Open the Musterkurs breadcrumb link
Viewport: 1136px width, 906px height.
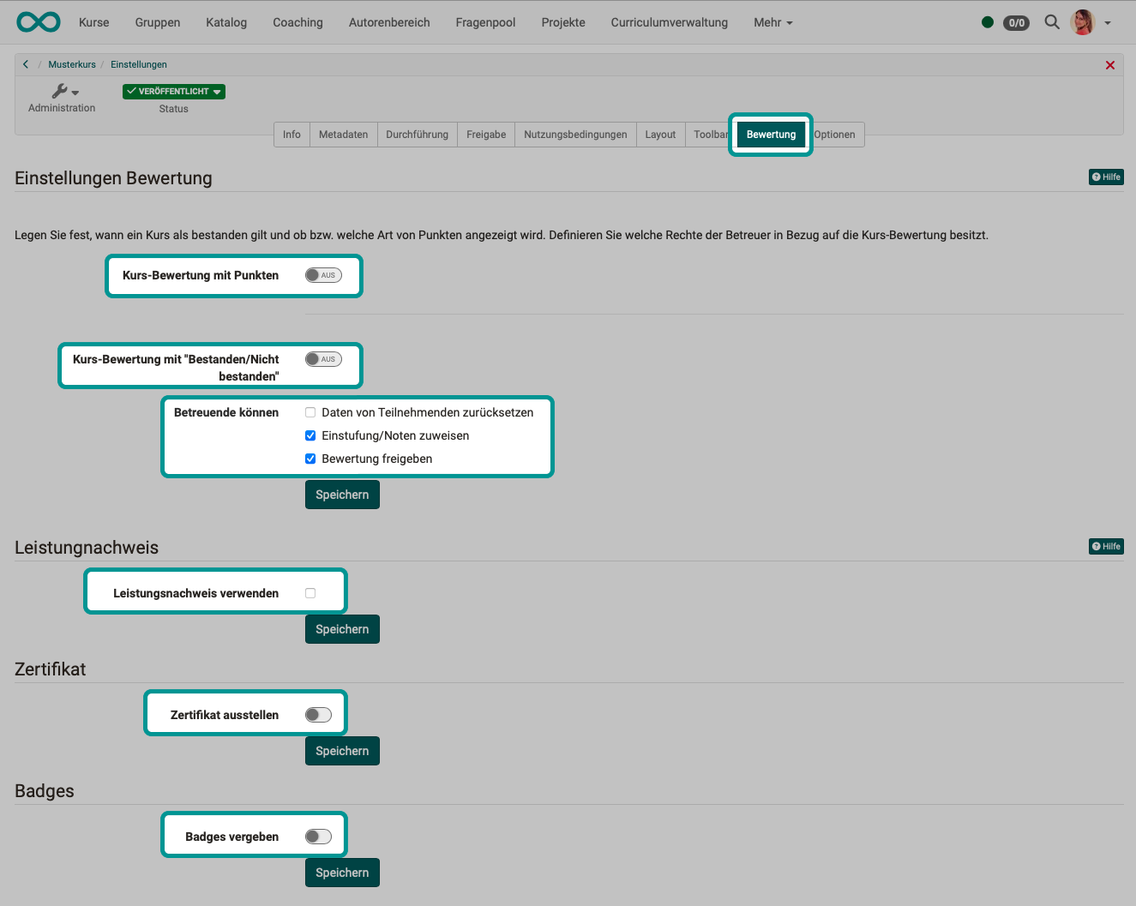(72, 63)
